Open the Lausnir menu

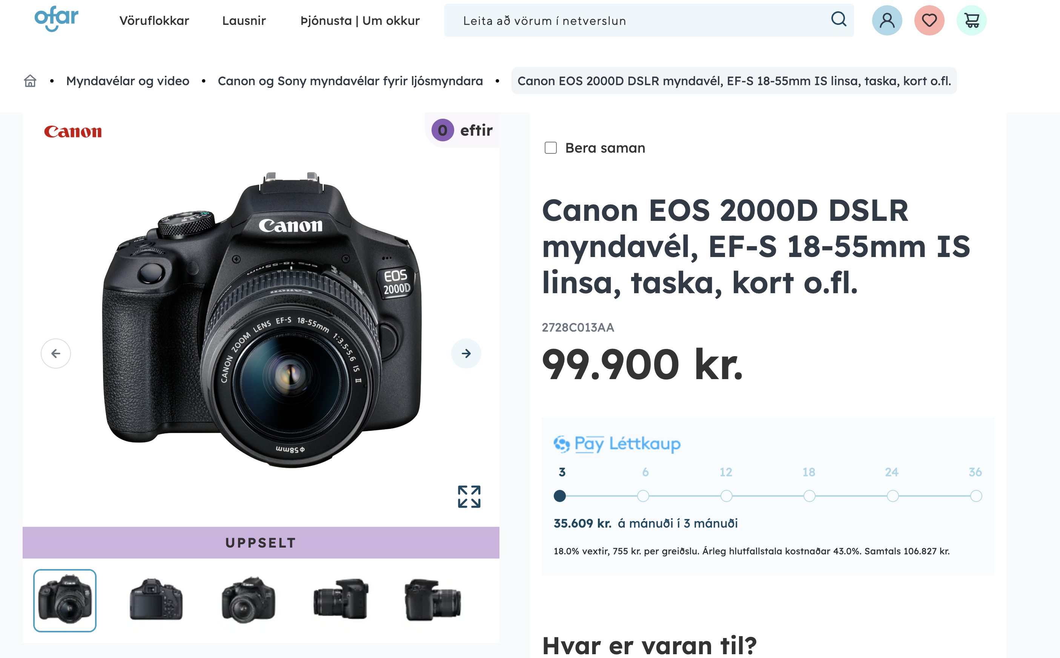pyautogui.click(x=244, y=20)
